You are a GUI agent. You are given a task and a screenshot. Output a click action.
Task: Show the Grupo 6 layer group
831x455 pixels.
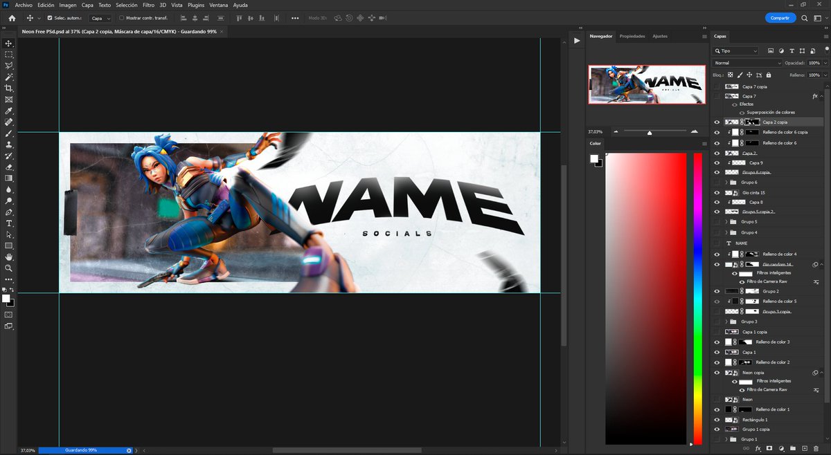coord(716,182)
